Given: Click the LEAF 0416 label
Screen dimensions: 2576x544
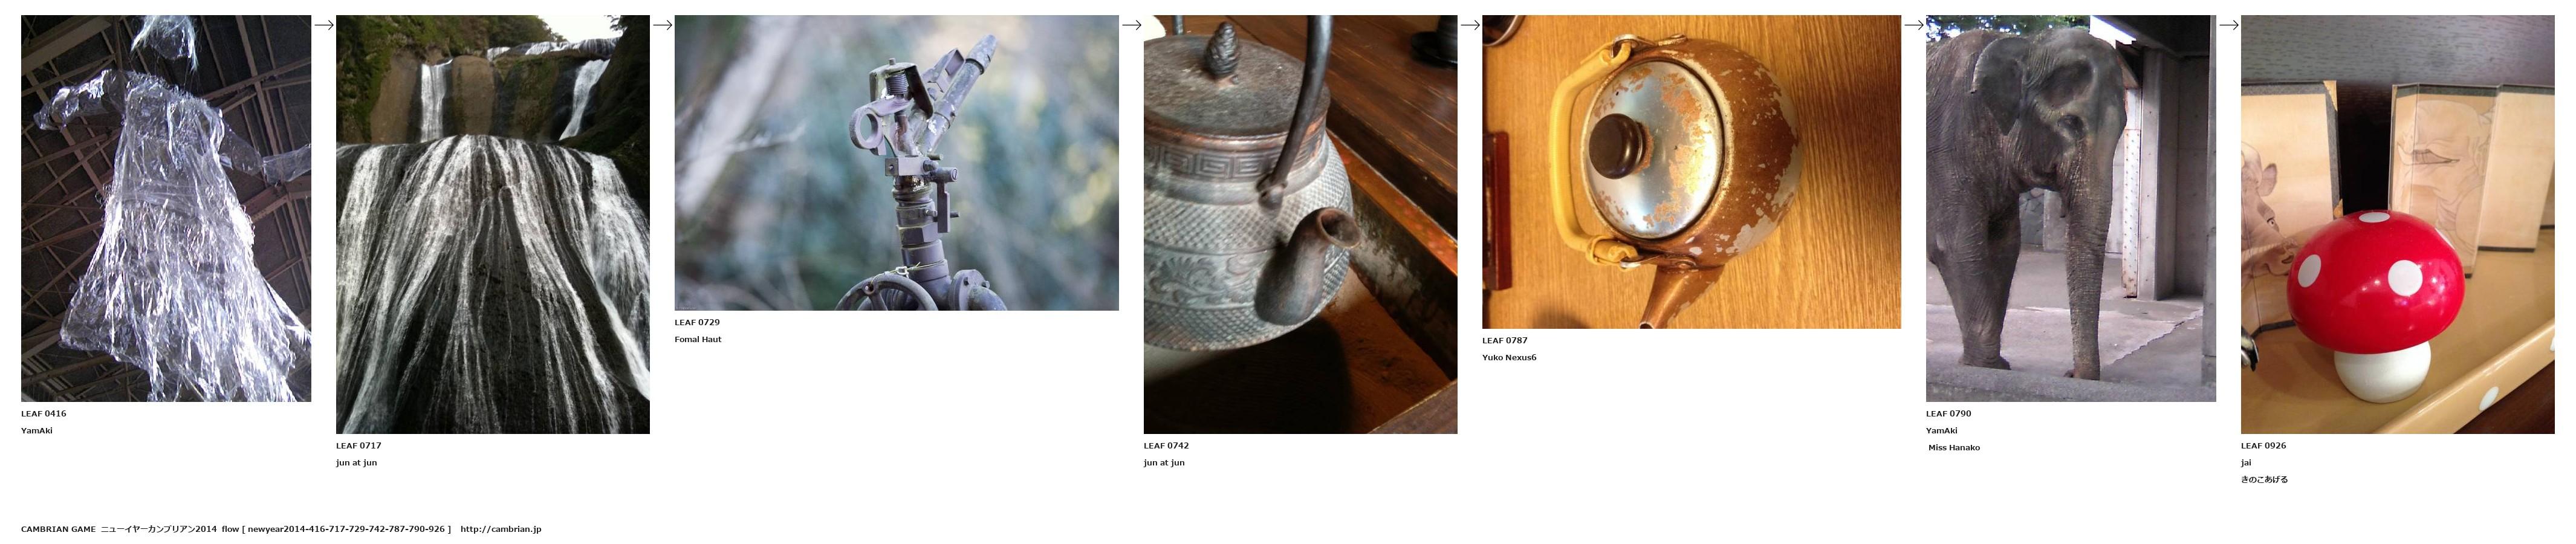Looking at the screenshot, I should (x=44, y=414).
